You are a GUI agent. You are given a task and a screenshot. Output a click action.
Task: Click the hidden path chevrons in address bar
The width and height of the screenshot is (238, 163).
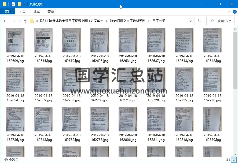pos(36,21)
